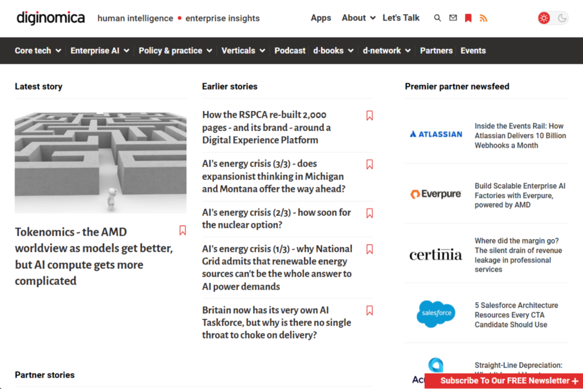Read the Tokenomics AMD worldview headline
Viewport: 583px width, 389px height.
(94, 256)
